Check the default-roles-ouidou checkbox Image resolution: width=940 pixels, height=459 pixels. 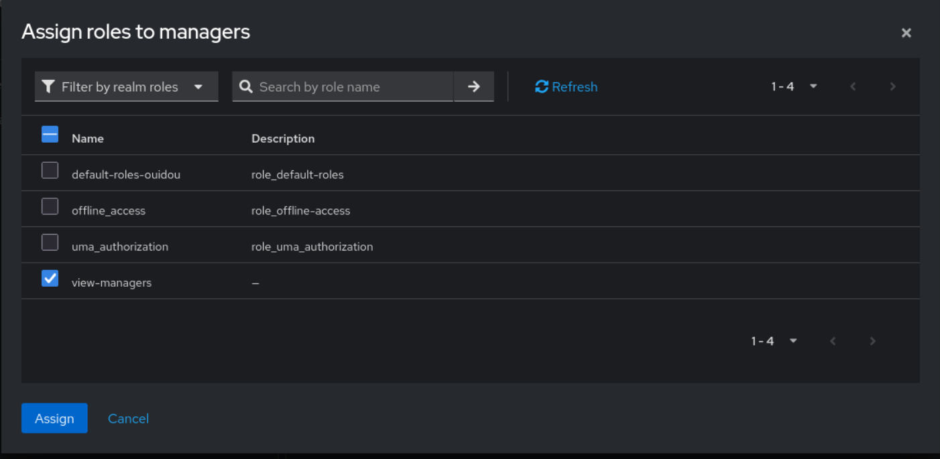(50, 170)
